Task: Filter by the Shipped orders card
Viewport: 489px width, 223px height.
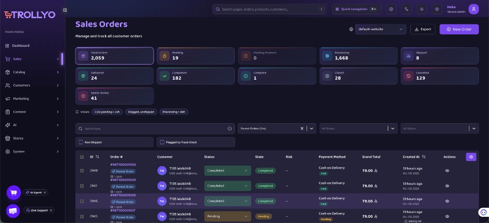Action: coord(439,56)
